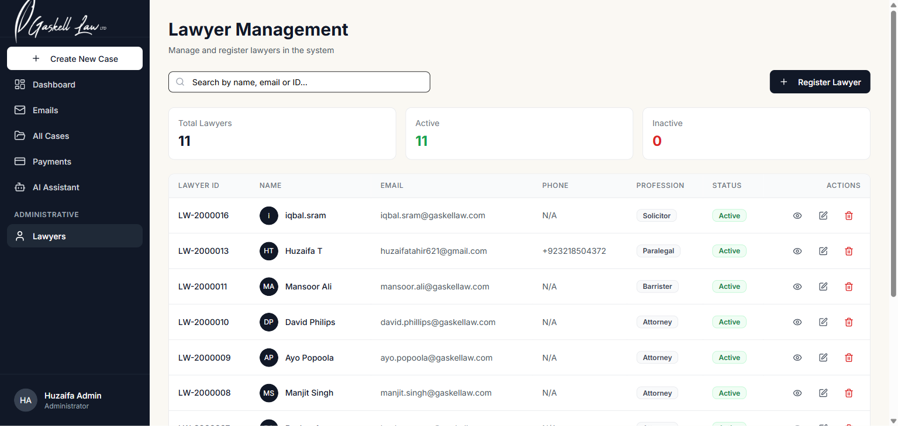Edit Huzaifa T's lawyer record

(823, 251)
